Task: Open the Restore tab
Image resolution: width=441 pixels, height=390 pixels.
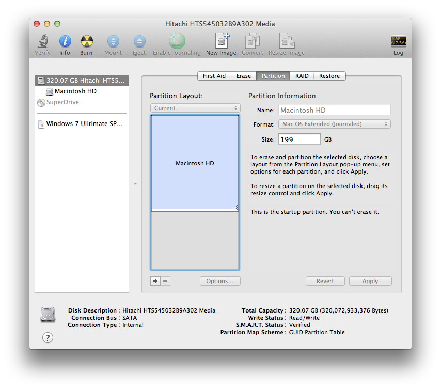Action: click(x=329, y=76)
